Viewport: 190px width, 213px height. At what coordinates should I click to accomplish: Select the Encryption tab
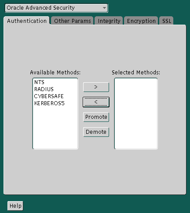point(141,21)
